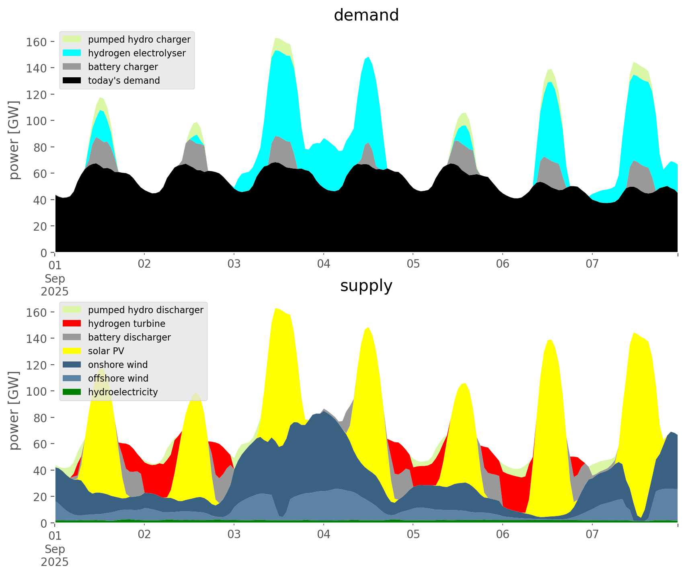686x576 pixels.
Task: Select the yellow solar PV legend swatch
Action: pyautogui.click(x=72, y=351)
